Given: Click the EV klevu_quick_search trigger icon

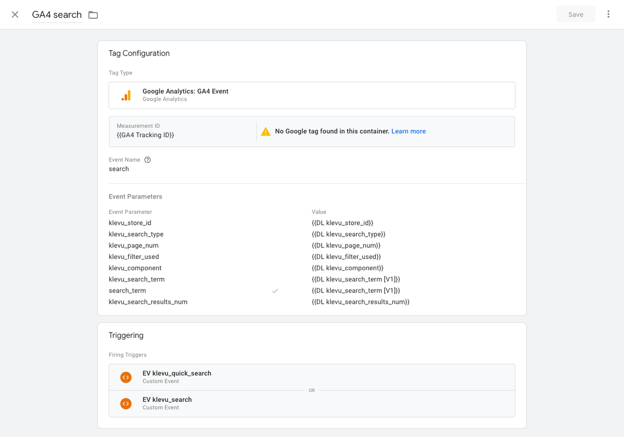Looking at the screenshot, I should (x=126, y=377).
